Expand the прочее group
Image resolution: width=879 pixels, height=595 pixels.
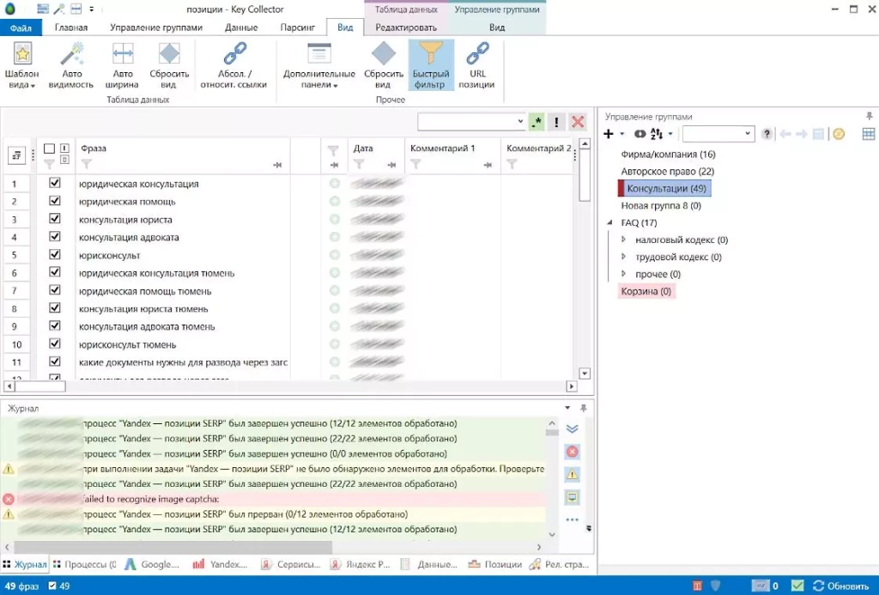click(623, 274)
